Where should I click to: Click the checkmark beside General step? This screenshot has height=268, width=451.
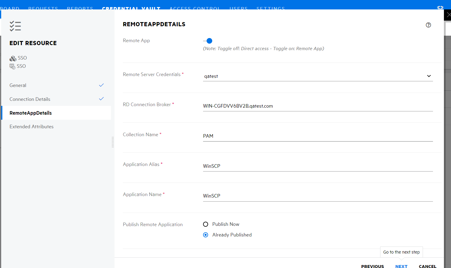[101, 85]
